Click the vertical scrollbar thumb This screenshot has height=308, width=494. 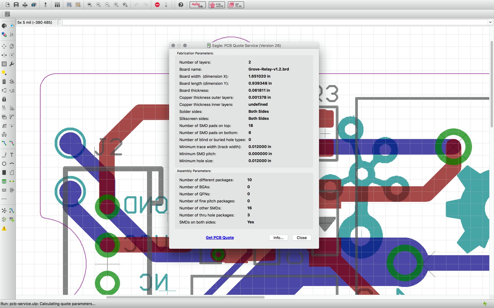(491, 84)
